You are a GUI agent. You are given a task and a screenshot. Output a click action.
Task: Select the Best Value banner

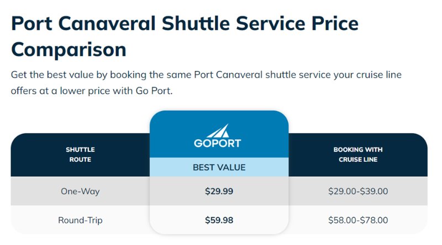219,167
